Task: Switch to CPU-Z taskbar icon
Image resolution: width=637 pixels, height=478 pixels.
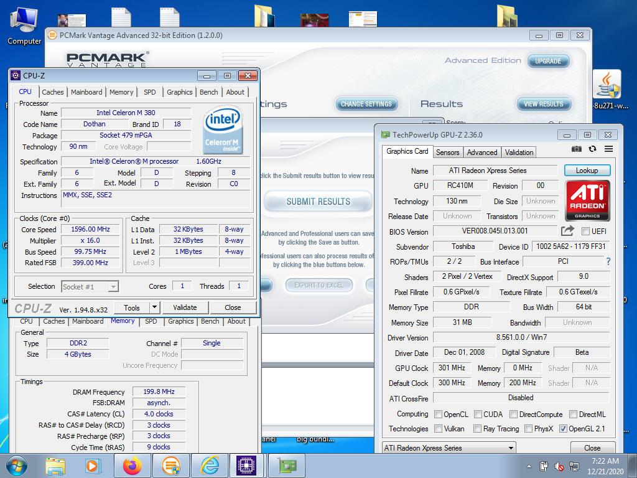Action: pyautogui.click(x=247, y=466)
